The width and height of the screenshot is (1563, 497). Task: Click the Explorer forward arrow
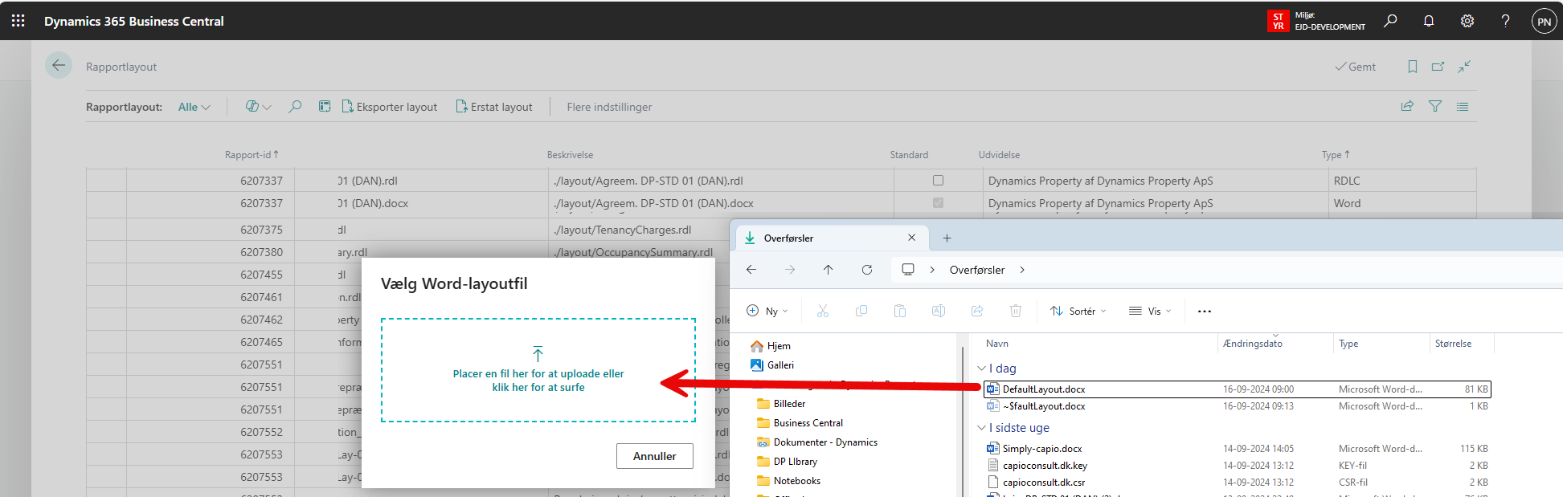click(x=790, y=270)
